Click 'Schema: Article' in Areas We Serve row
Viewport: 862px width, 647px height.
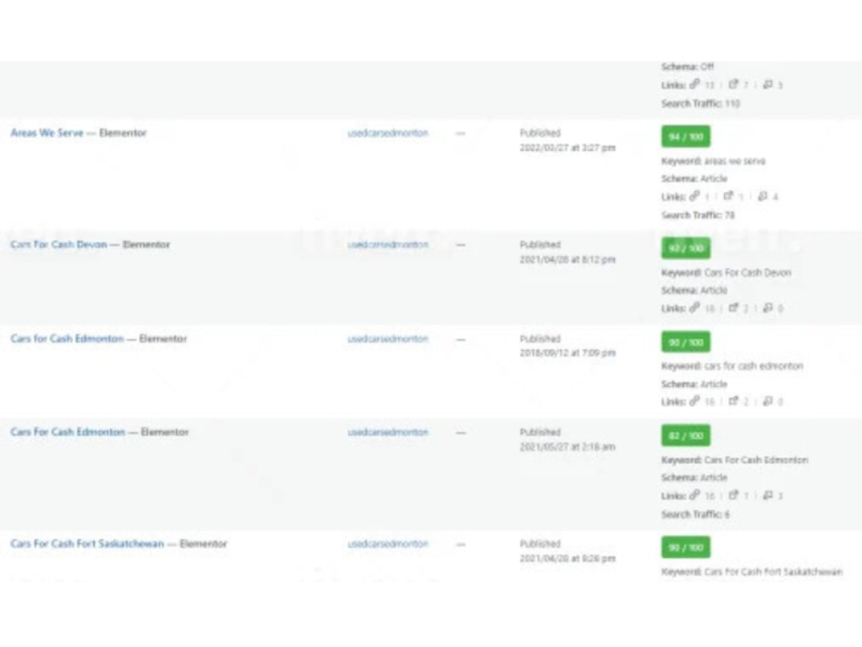click(x=694, y=179)
